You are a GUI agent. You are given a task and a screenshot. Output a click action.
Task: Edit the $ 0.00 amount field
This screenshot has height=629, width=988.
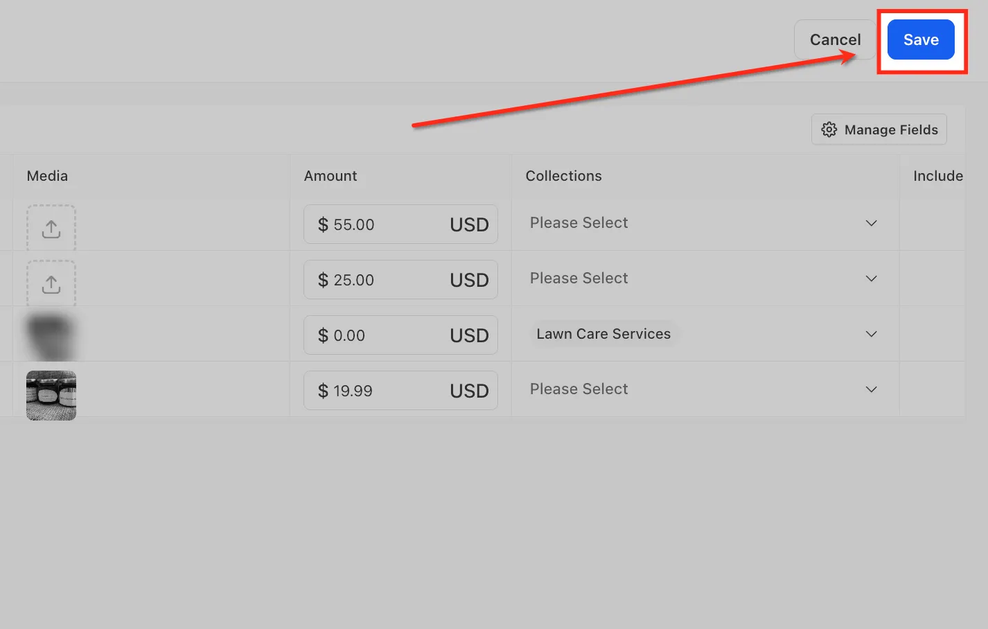(x=400, y=335)
